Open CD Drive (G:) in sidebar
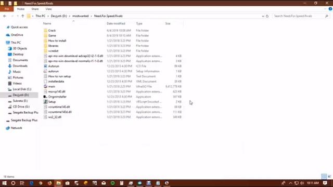This screenshot has height=187, width=333. 21,106
